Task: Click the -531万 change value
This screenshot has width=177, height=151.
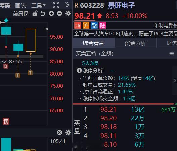Action: pyautogui.click(x=168, y=110)
